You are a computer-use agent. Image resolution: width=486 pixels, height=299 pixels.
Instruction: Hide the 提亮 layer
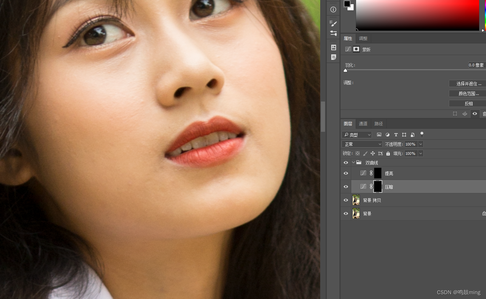(x=346, y=173)
